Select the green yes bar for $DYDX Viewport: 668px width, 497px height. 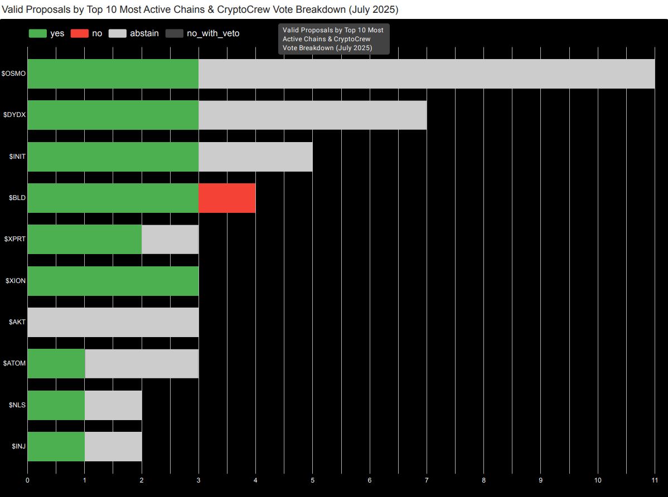(x=113, y=115)
